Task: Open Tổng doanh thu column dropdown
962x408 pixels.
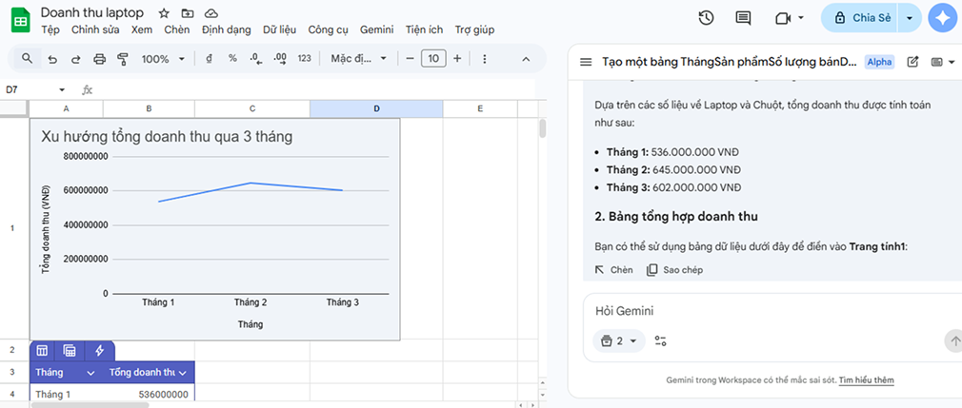Action: [183, 373]
